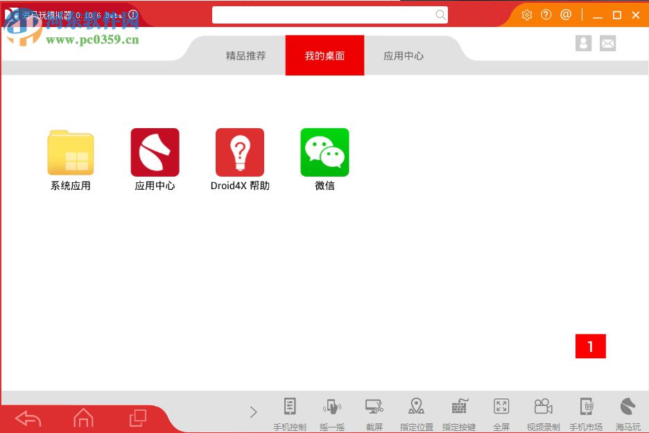
Task: Configure key mapping with 指定按键
Action: pos(459,412)
